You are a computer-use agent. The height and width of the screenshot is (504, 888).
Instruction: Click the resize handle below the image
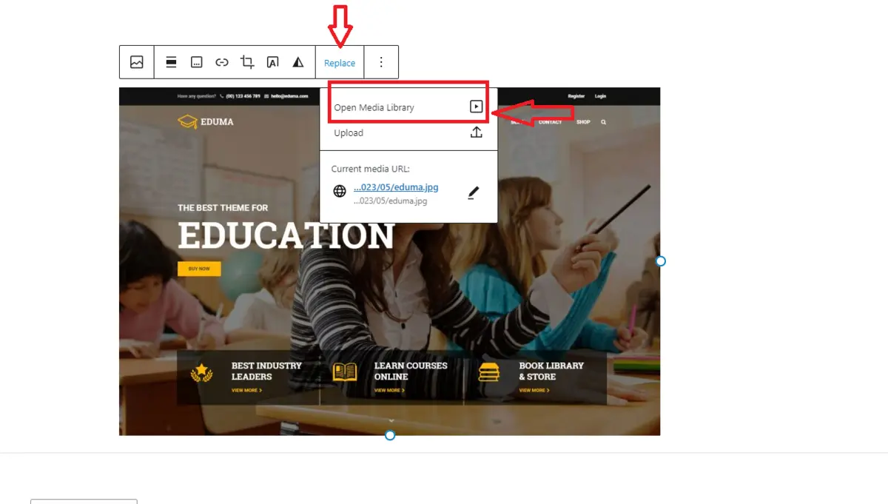point(390,435)
